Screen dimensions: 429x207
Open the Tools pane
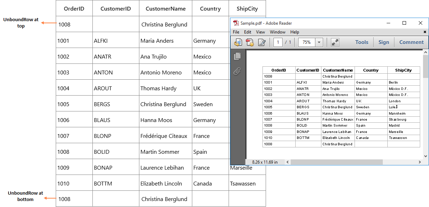tap(362, 42)
